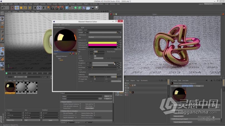Click the blue deformer icon

[x=84, y=8]
